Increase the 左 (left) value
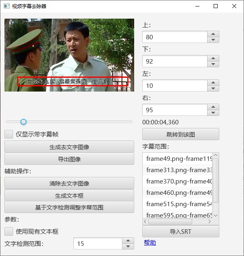 [x=213, y=83]
